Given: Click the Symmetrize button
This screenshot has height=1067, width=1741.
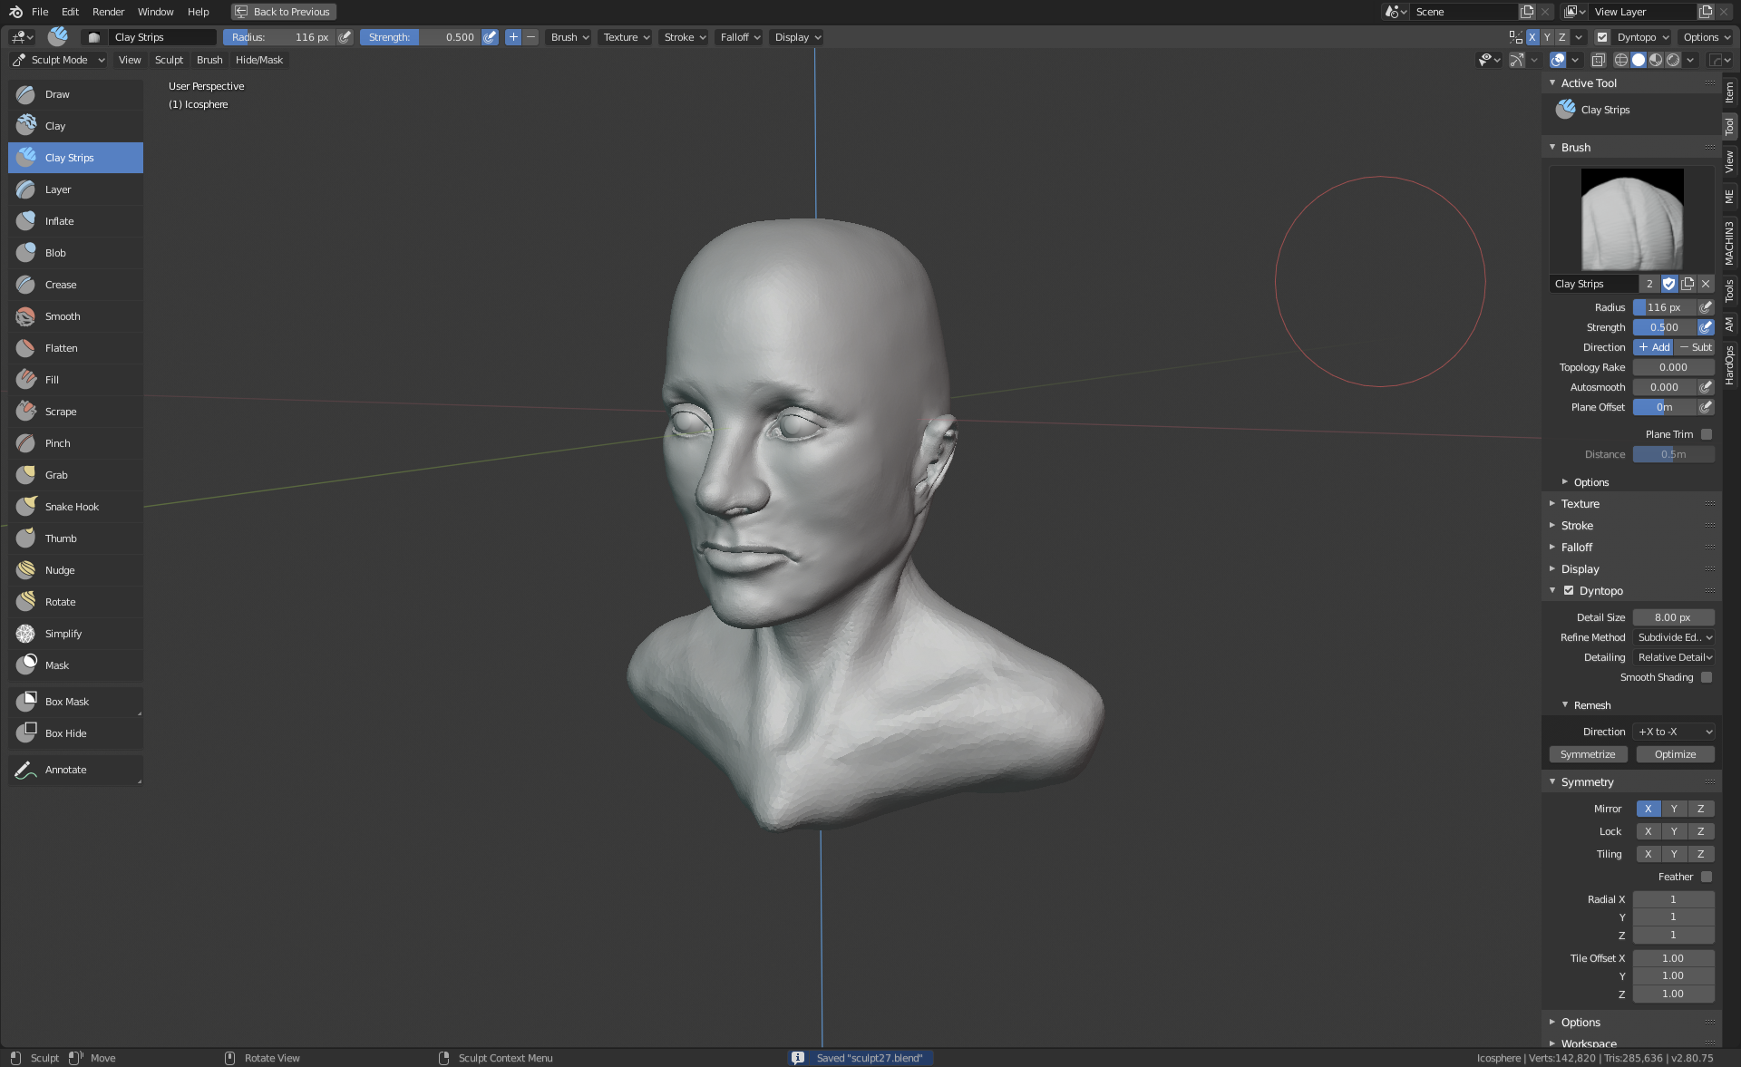Looking at the screenshot, I should (x=1587, y=754).
